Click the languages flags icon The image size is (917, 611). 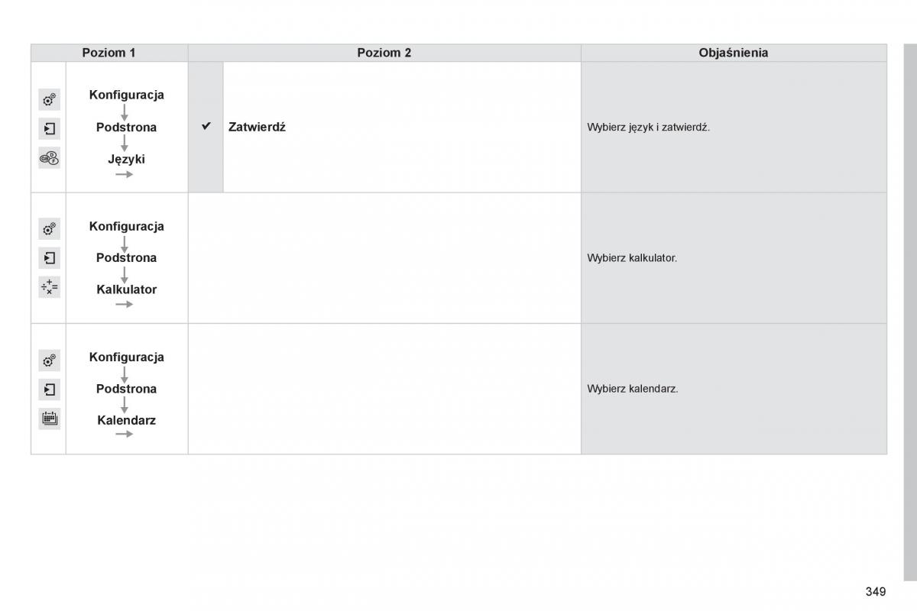pos(49,158)
